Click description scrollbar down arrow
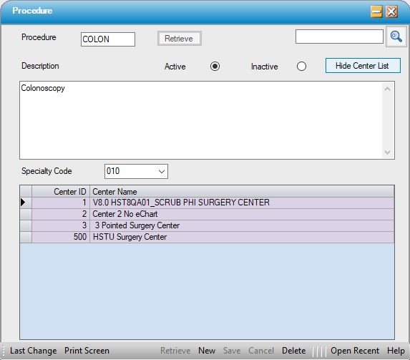The image size is (410, 360). tap(388, 152)
